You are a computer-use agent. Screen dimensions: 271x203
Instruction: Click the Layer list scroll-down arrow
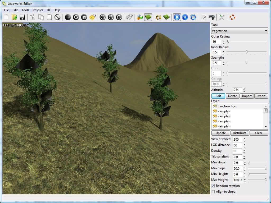[266, 127]
